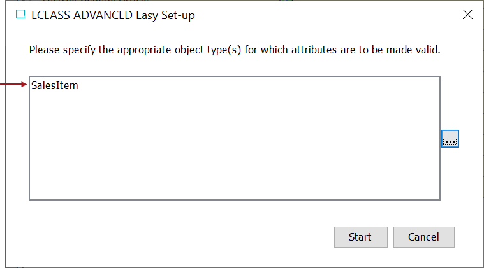Screen dimensions: 484x268
Task: Close the Easy Set-up dialog with X
Action: click(x=467, y=14)
